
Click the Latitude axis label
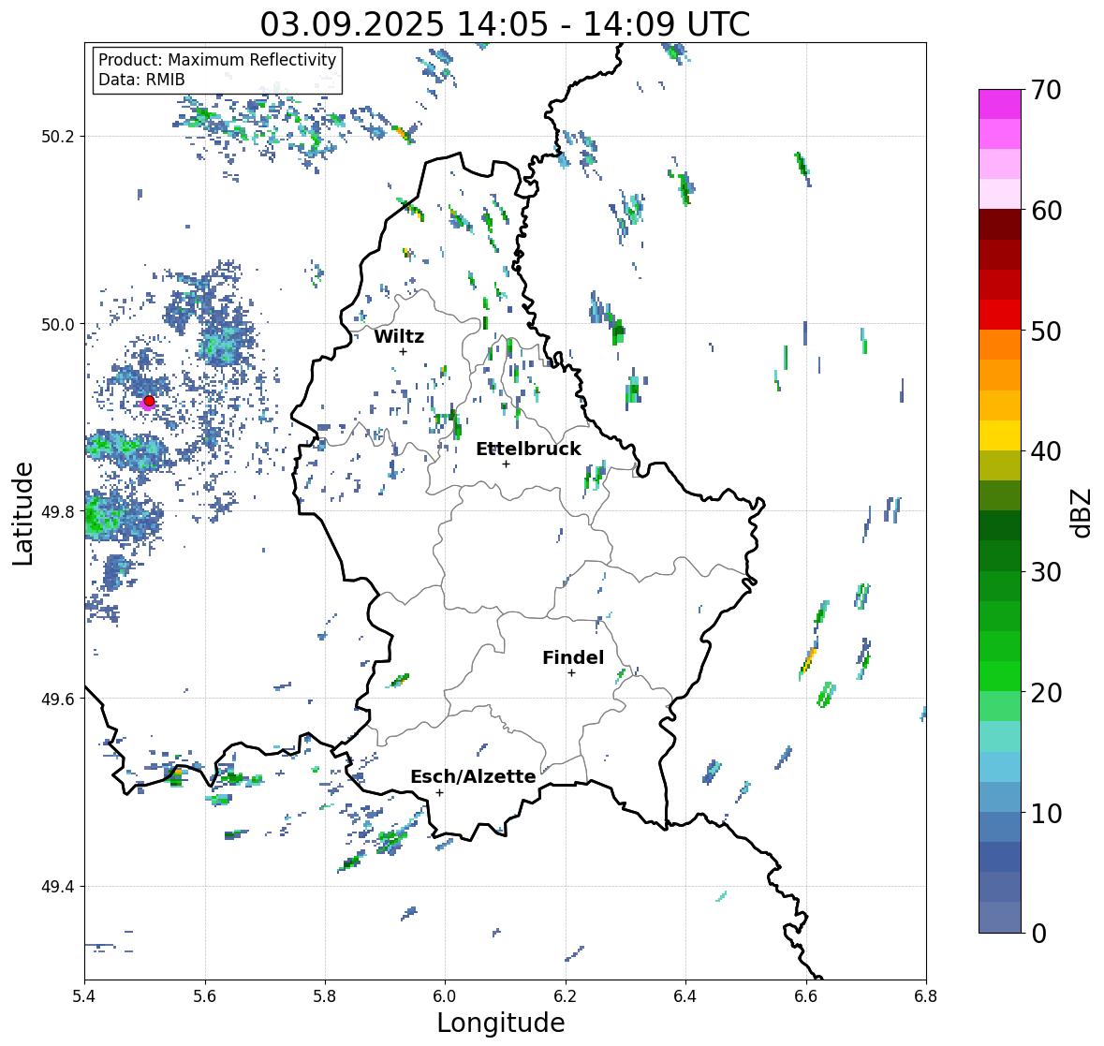(22, 513)
